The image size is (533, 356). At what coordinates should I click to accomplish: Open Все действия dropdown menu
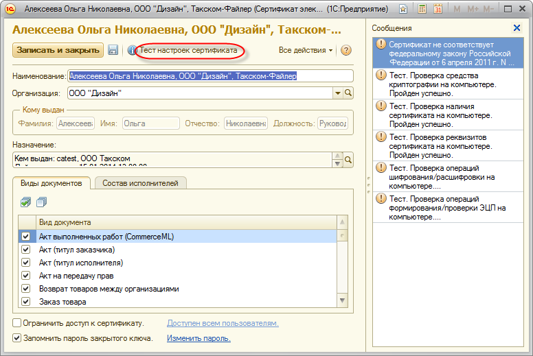pos(305,50)
